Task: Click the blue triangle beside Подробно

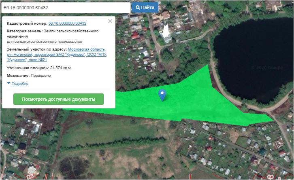Action: [9, 83]
